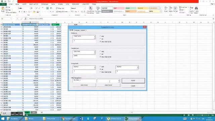Viewport: 215px width, 121px height.
Task: Switch to the PRICING tab in the dialog
Action: click(77, 30)
